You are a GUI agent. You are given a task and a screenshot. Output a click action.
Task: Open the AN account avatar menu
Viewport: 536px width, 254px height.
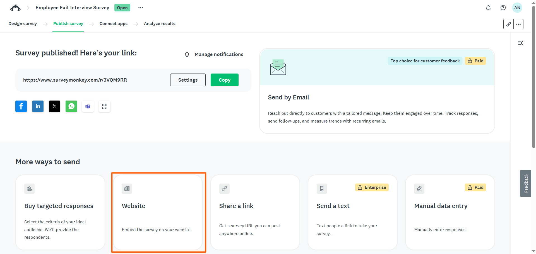[517, 8]
